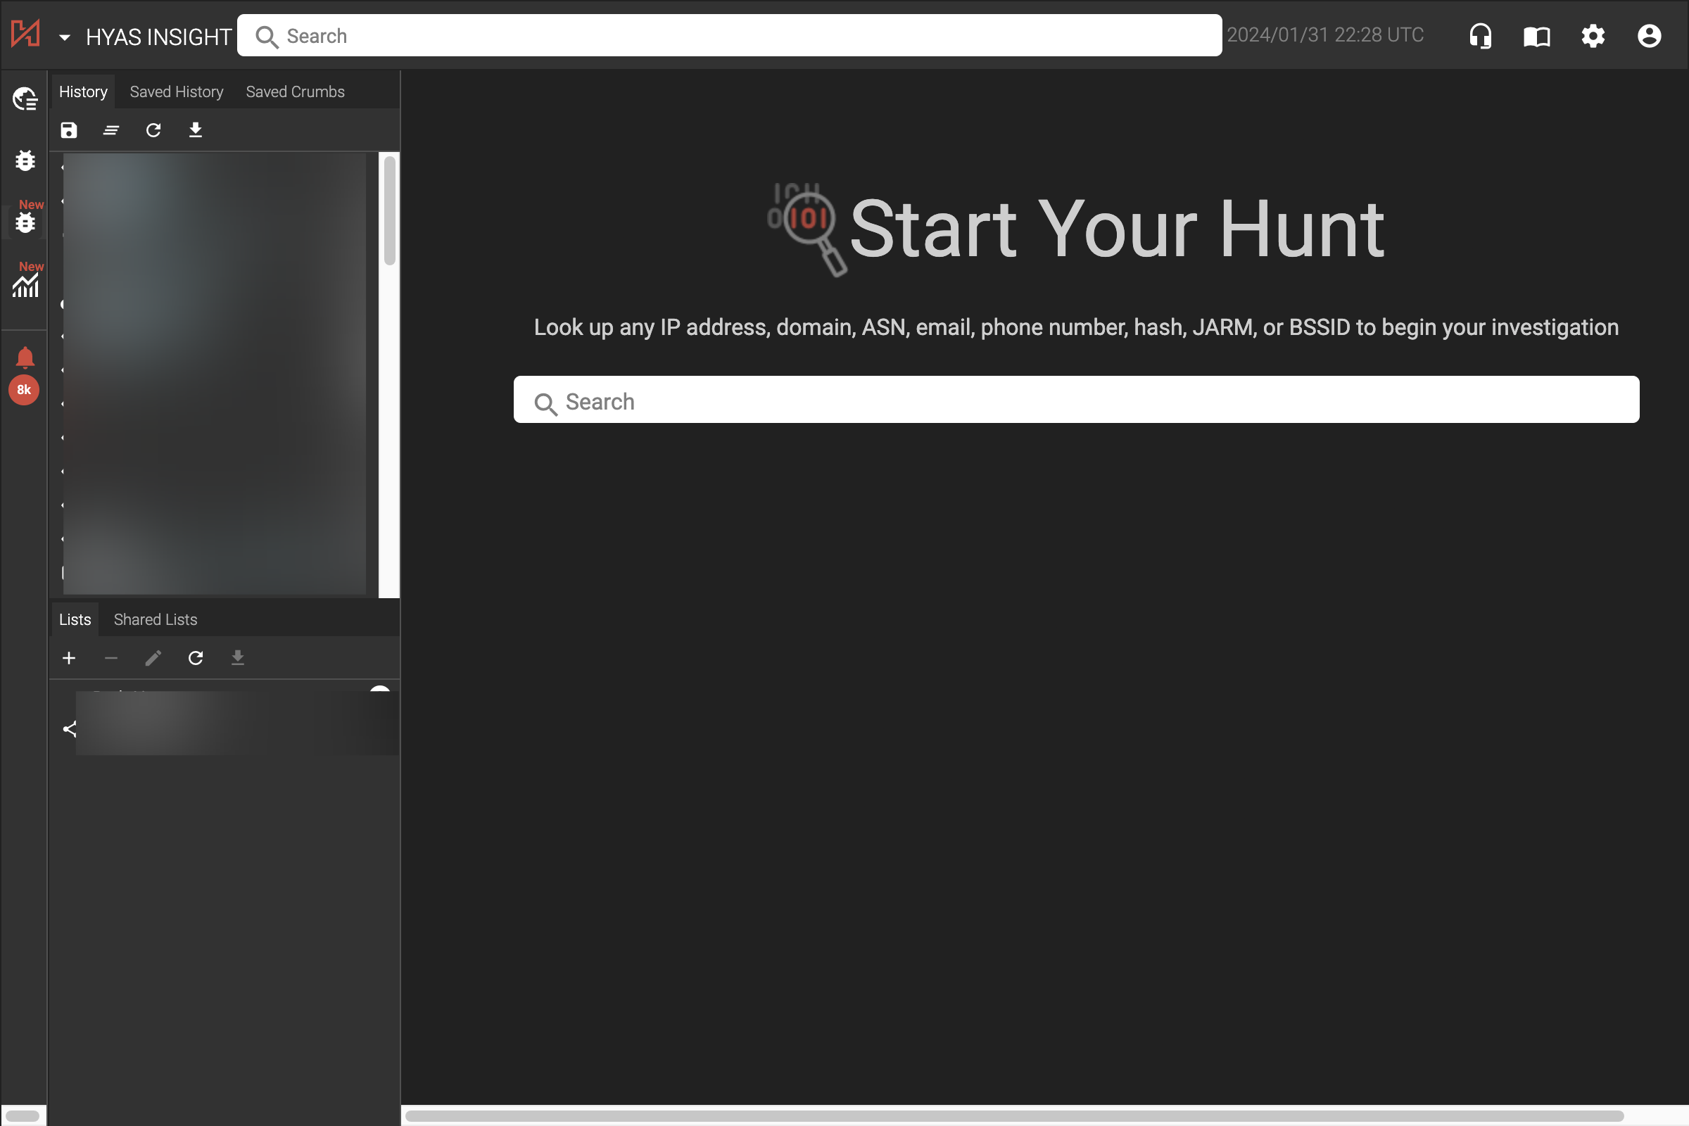Open the 8k alerts badge
1689x1126 pixels.
pos(24,390)
